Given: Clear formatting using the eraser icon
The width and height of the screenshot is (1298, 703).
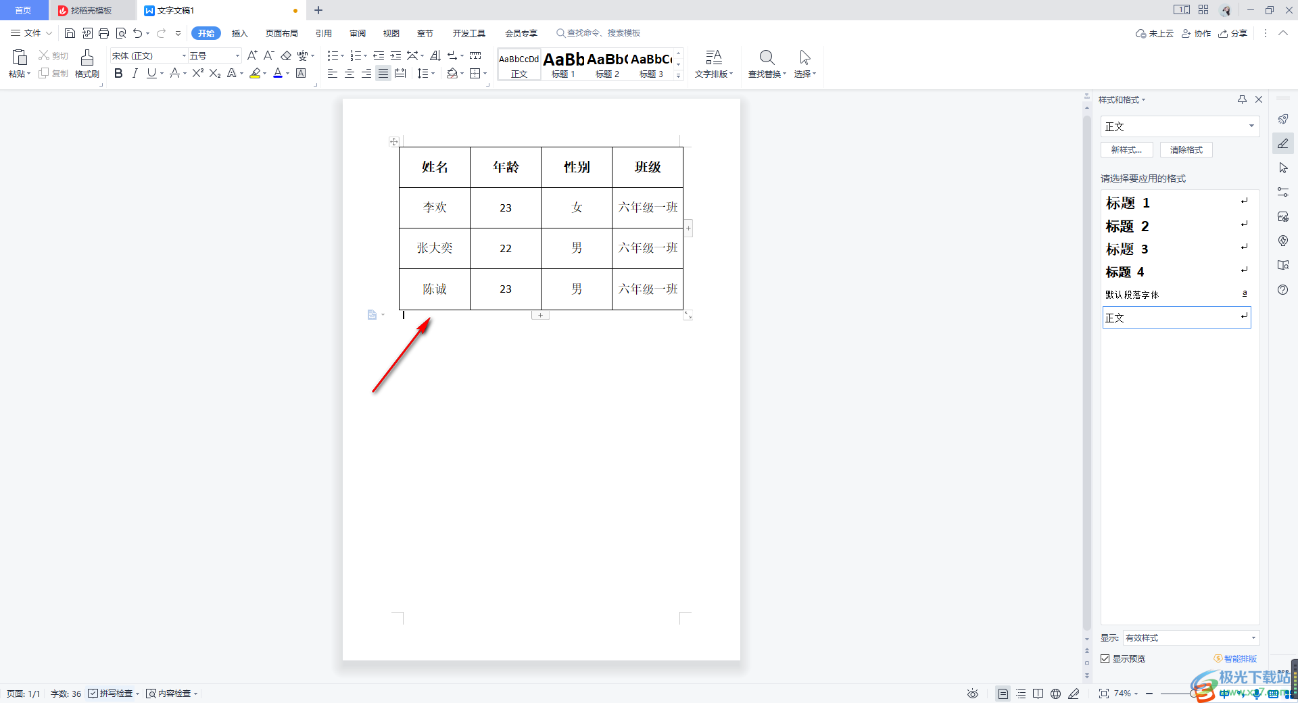Looking at the screenshot, I should [x=286, y=55].
